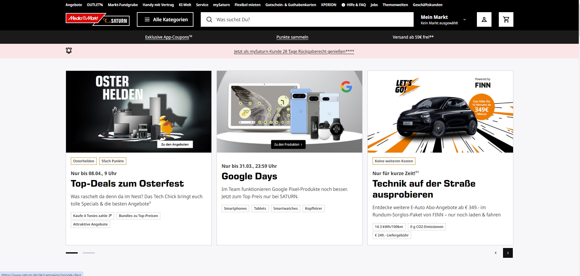Click the Punkte sammeln link
Screen dimensions: 580x276
[x=292, y=37]
